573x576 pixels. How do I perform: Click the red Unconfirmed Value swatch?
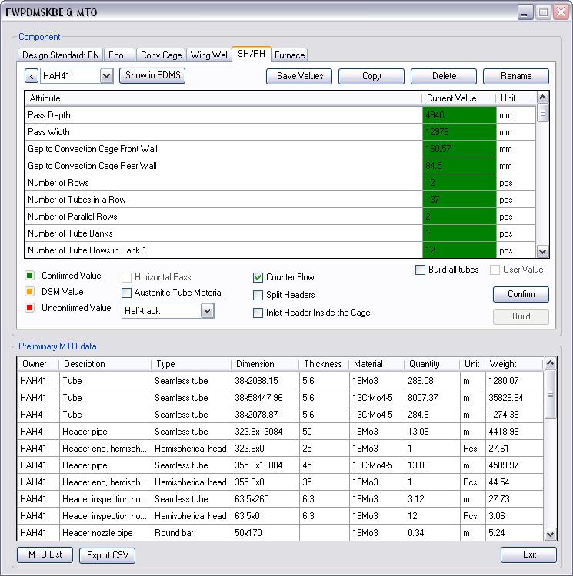point(30,307)
